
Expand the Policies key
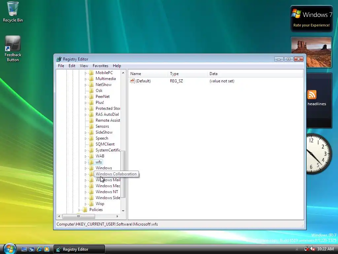click(x=79, y=210)
